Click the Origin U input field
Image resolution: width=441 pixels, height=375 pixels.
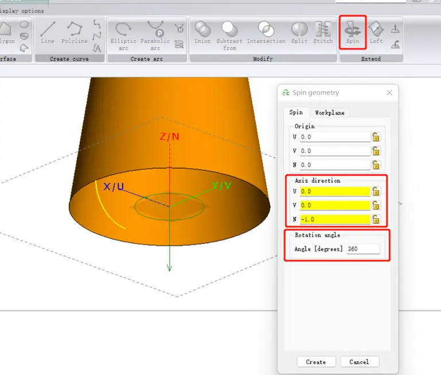click(335, 137)
